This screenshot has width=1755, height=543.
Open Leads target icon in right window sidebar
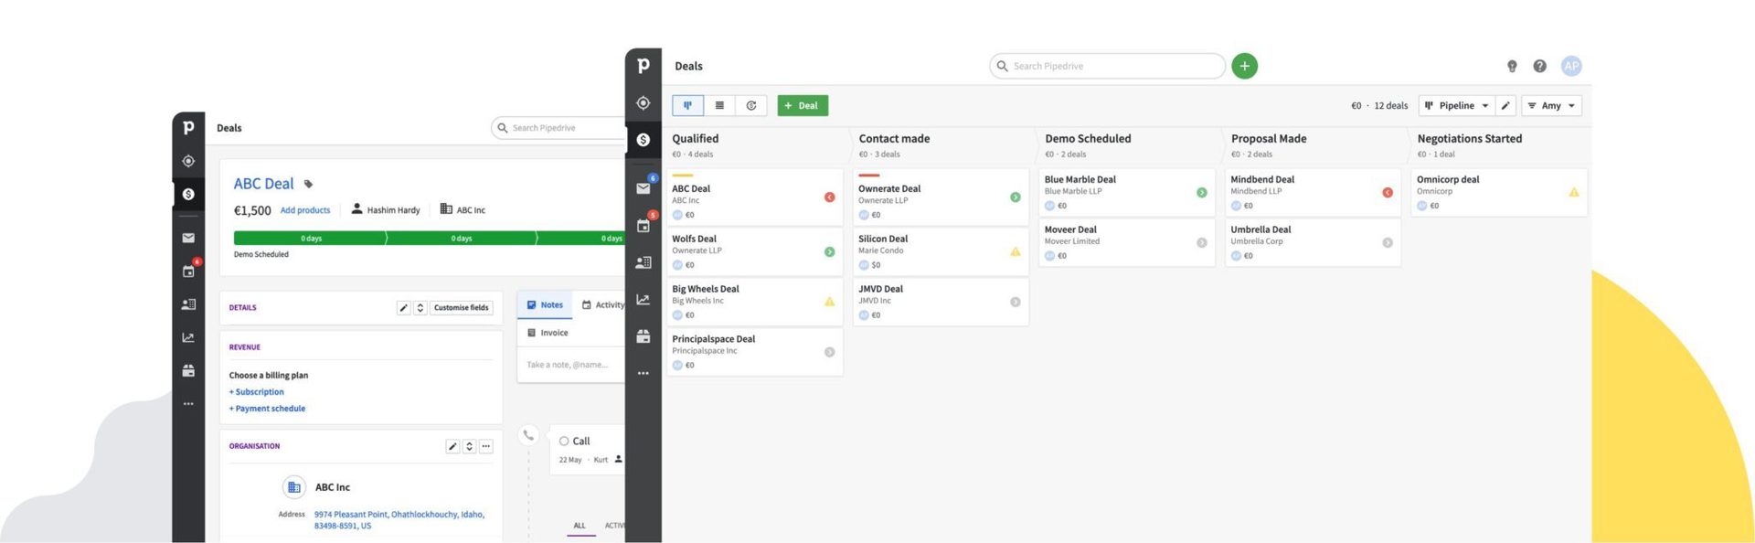643,103
